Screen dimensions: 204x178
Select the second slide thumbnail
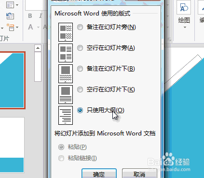click(12, 145)
